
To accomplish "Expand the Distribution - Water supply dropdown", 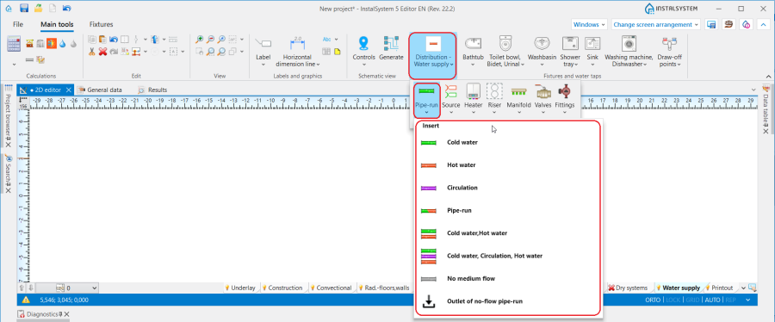I will 453,65.
